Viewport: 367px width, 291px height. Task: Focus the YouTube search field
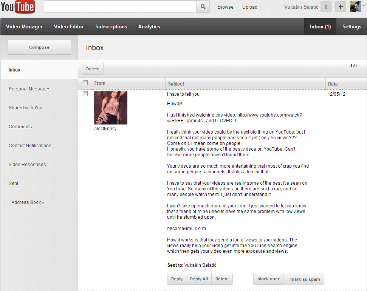point(120,7)
